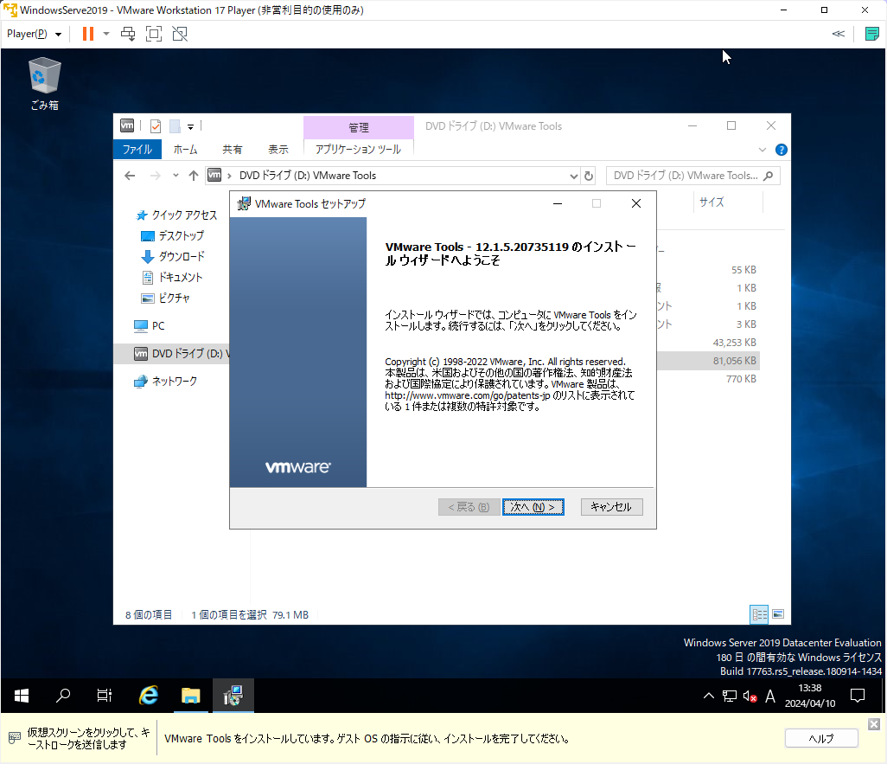Screen dimensions: 887x764
Task: Expand address bar history dropdown
Action: point(573,177)
